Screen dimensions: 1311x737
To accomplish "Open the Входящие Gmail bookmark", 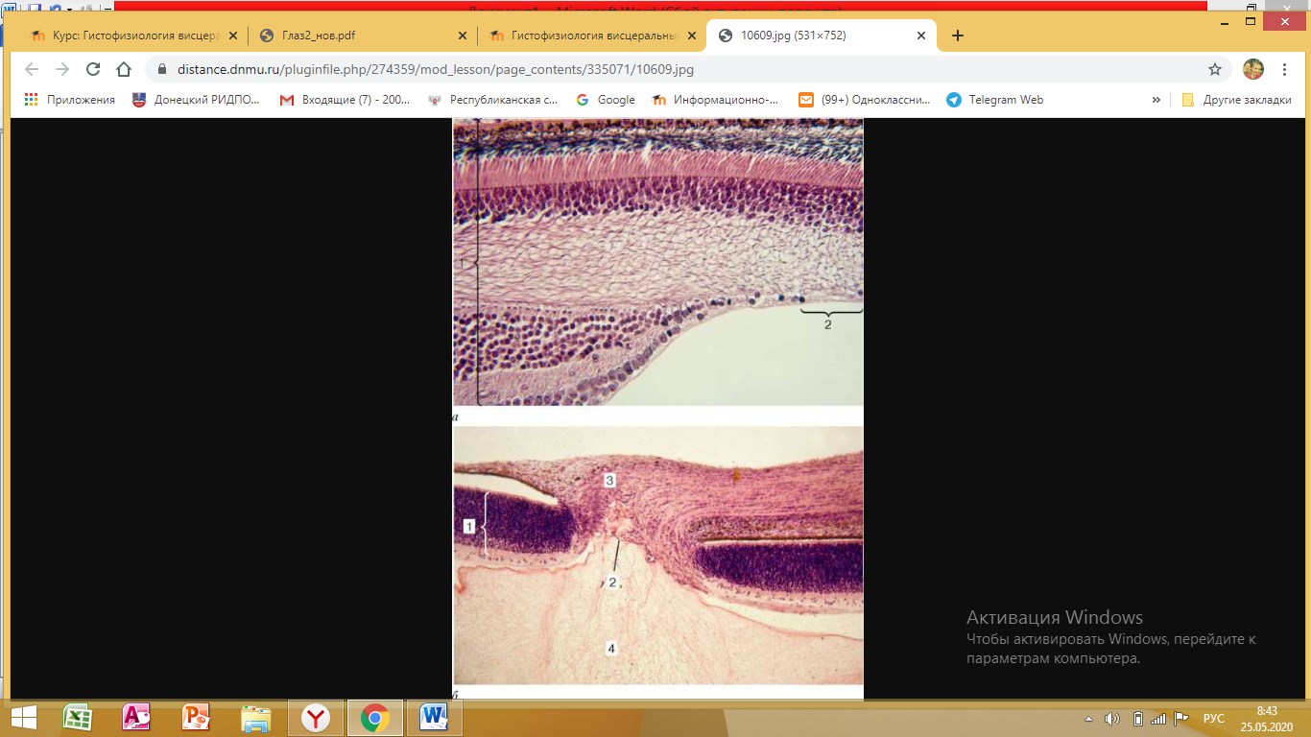I will click(x=345, y=100).
